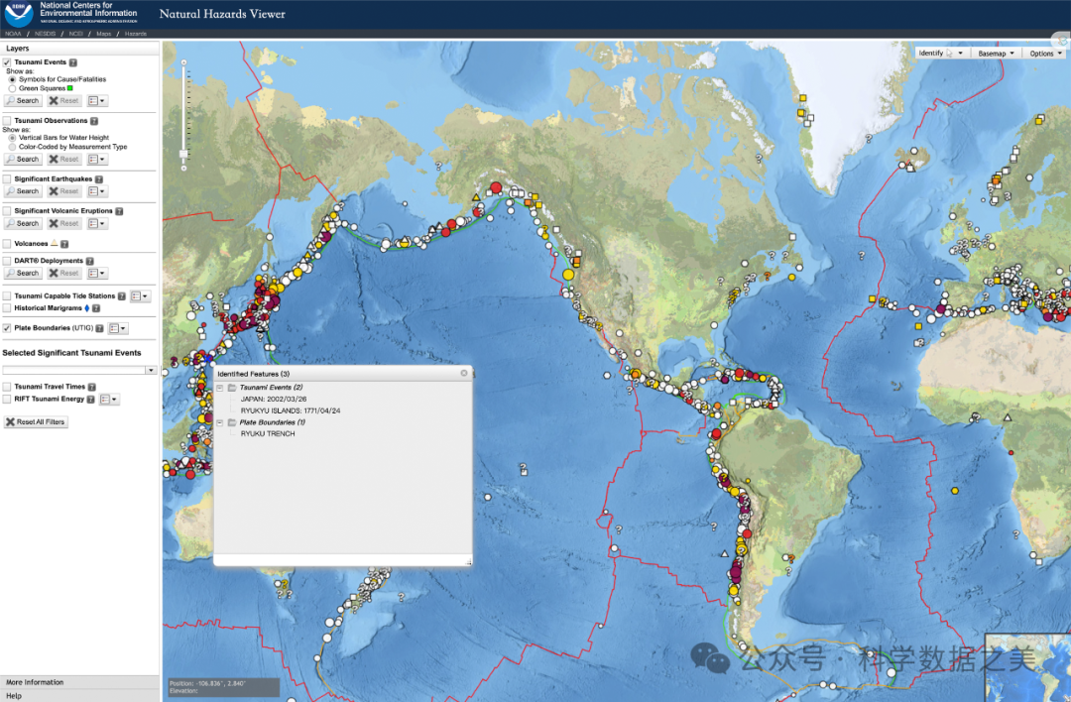
Task: Click the NOAA logo in header
Action: (18, 14)
